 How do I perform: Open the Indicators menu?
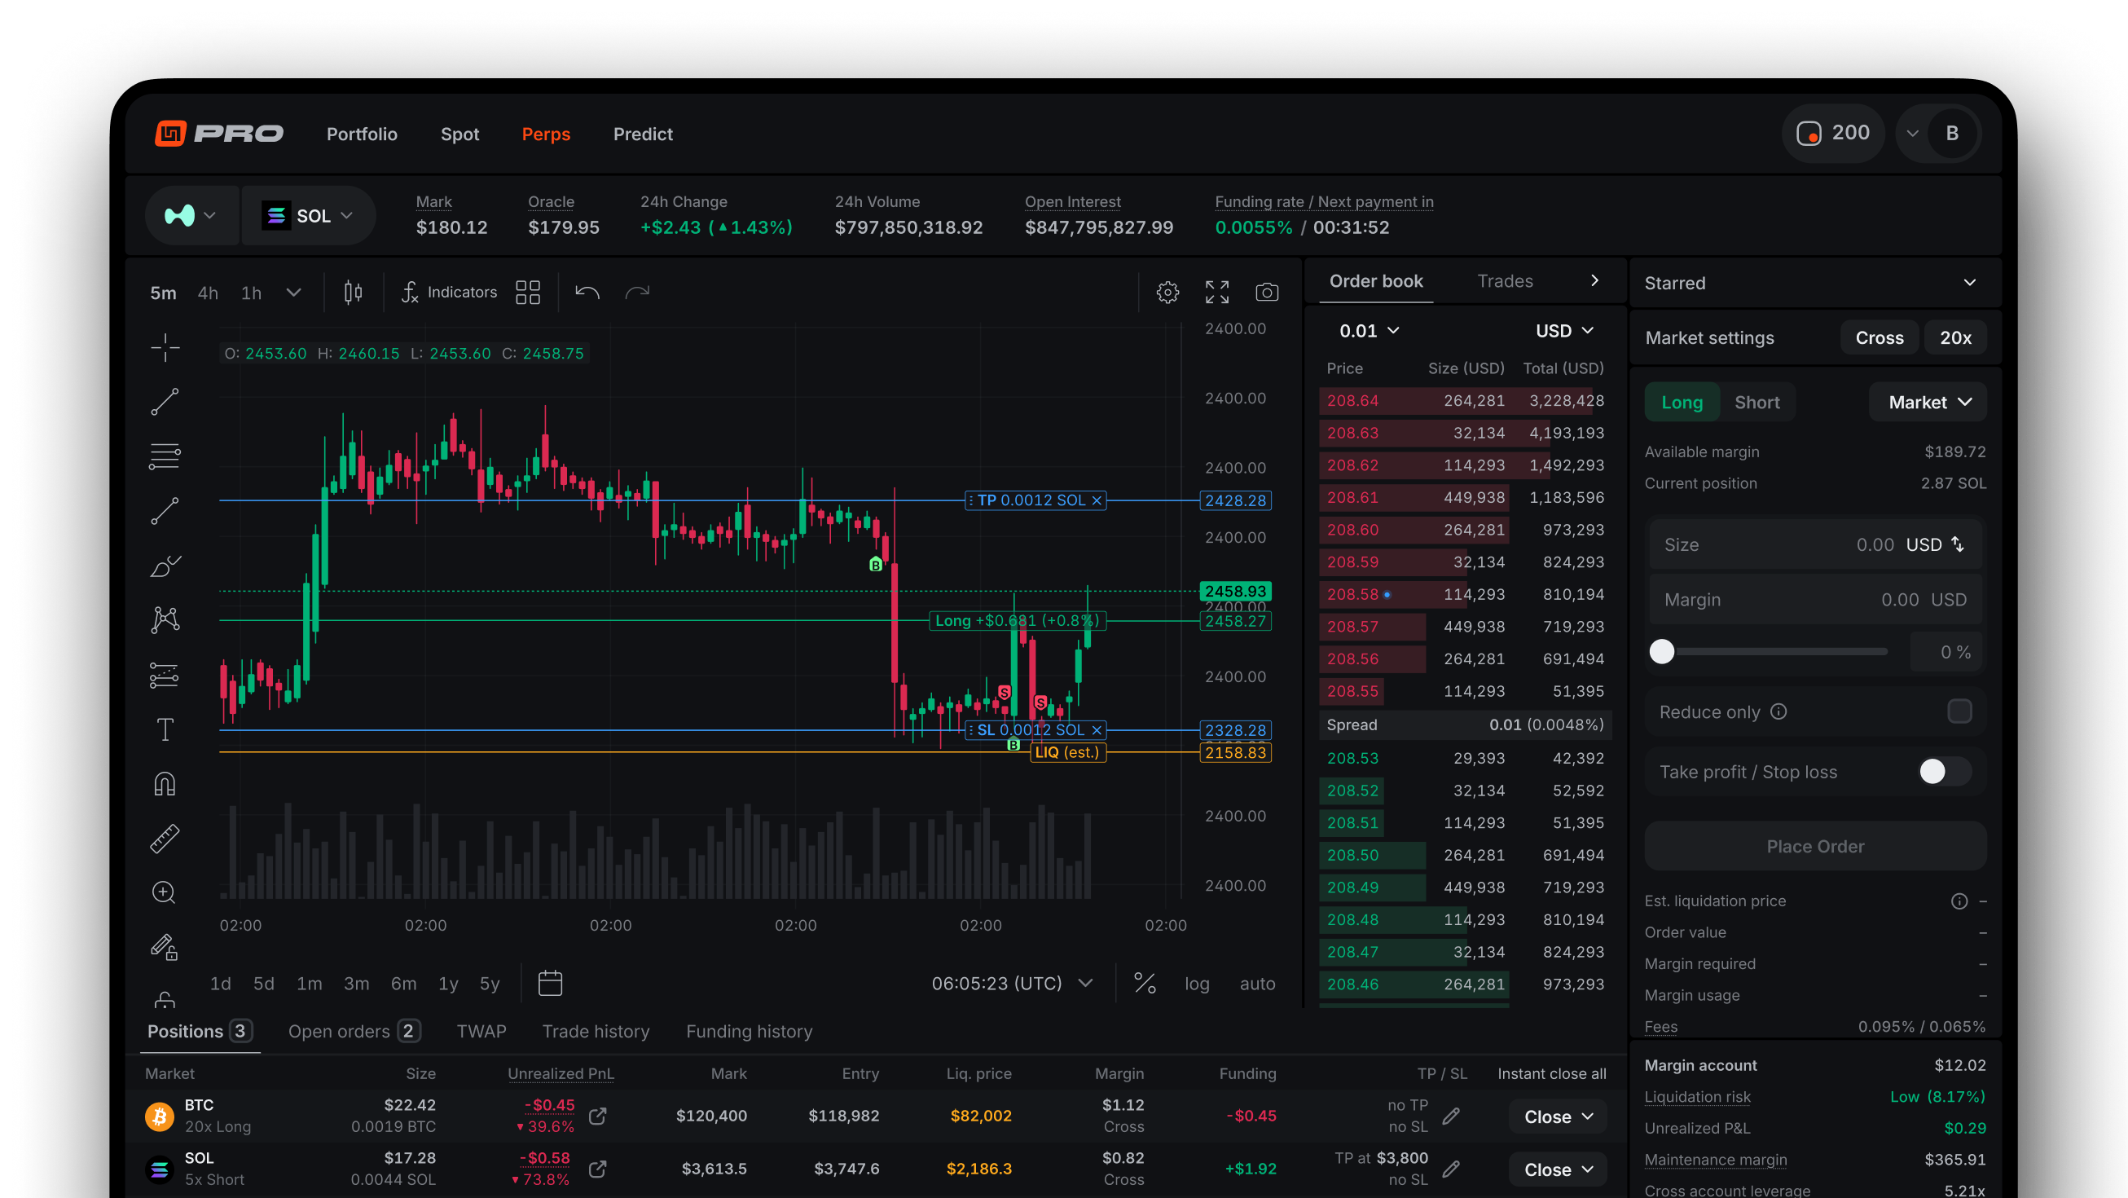tap(450, 293)
